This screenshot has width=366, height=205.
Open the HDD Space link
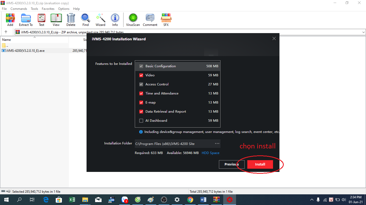point(210,153)
